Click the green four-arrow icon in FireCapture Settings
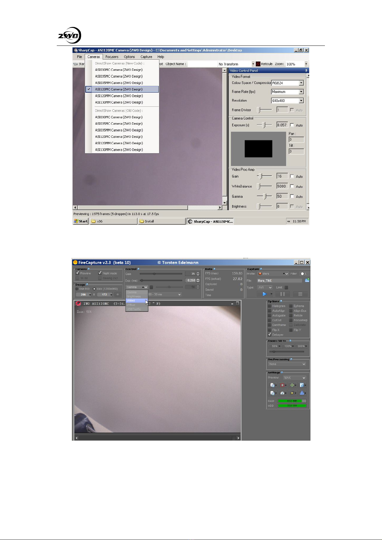Image resolution: width=382 pixels, height=540 pixels. (292, 385)
